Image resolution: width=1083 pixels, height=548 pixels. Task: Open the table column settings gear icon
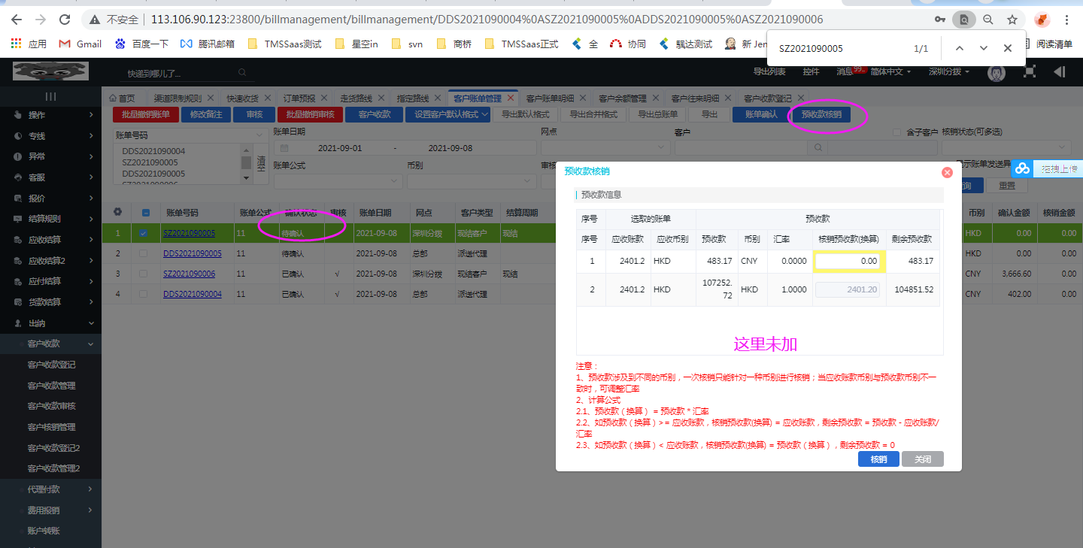tap(117, 213)
